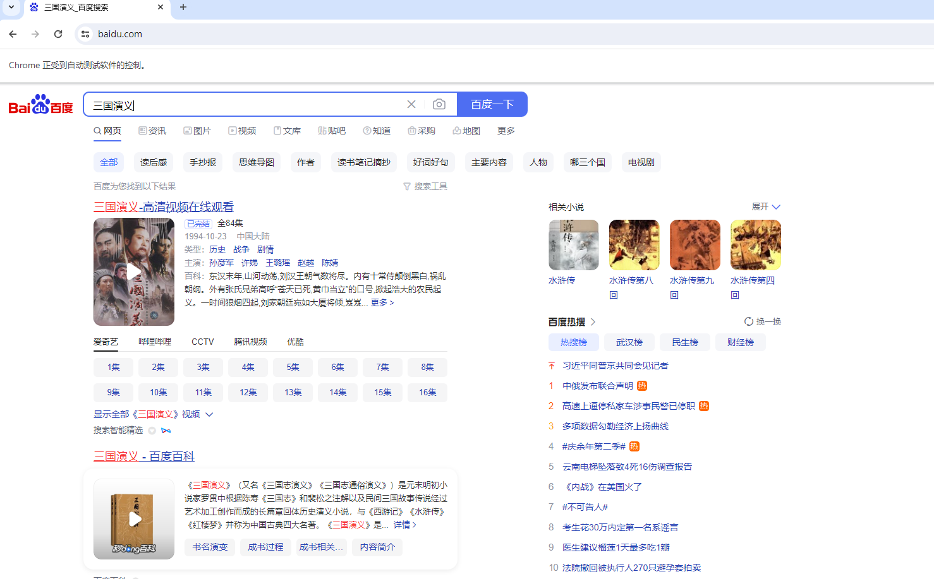Open the 三国演义 - 百度百科 result
Viewport: 934px width, 579px height.
pos(144,457)
